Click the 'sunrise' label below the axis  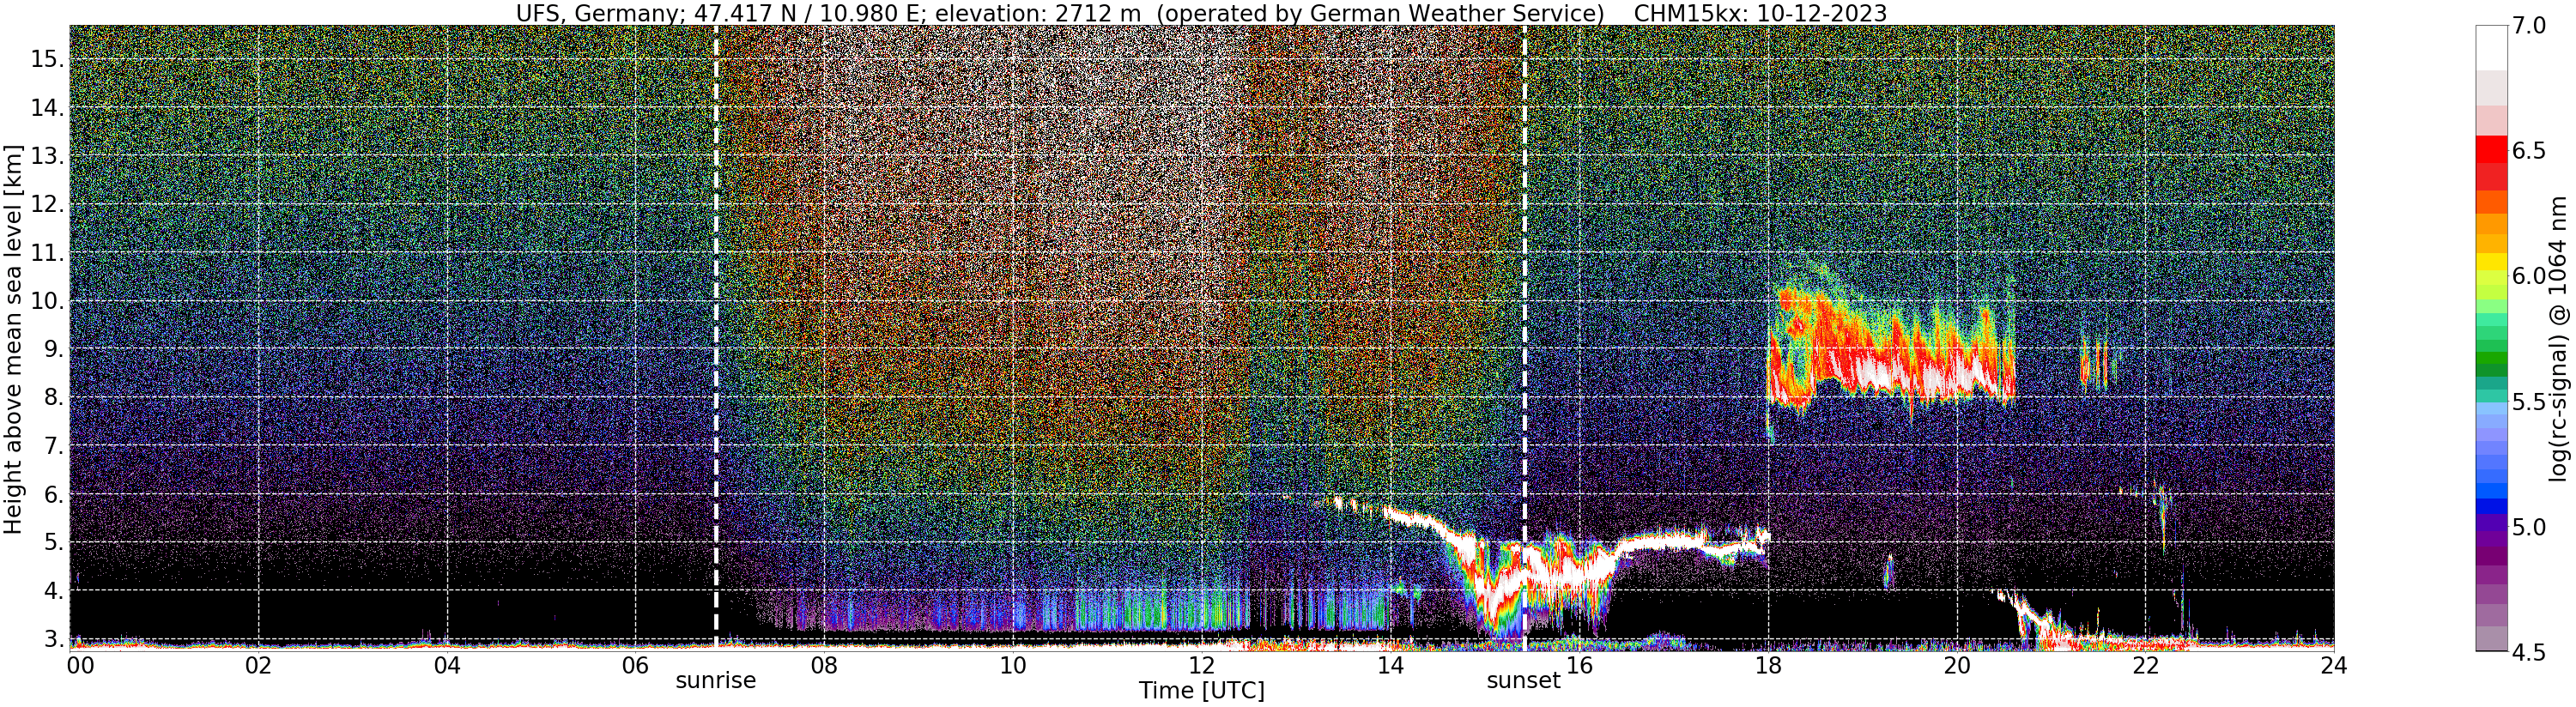[x=715, y=680]
